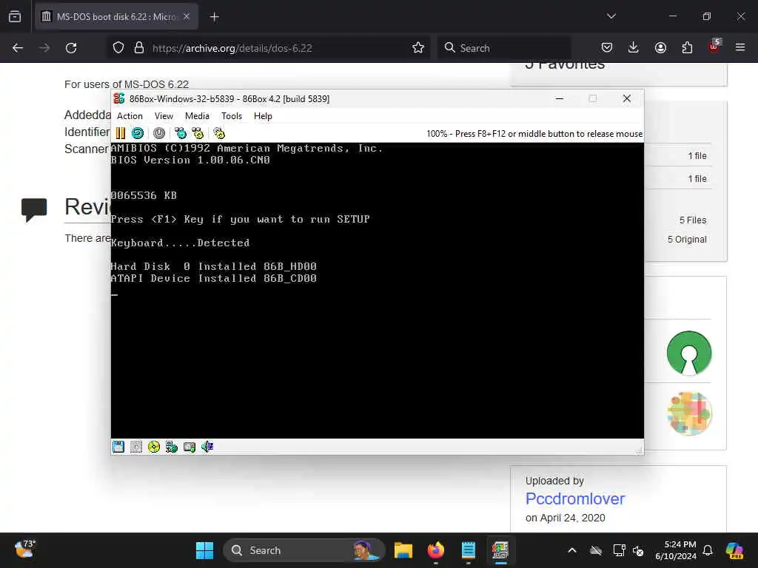Open Notepad from taskbar

click(468, 550)
